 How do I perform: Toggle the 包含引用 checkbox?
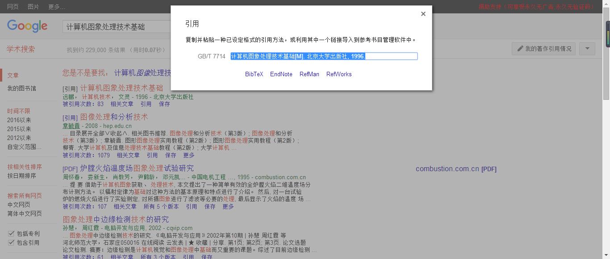pos(12,243)
